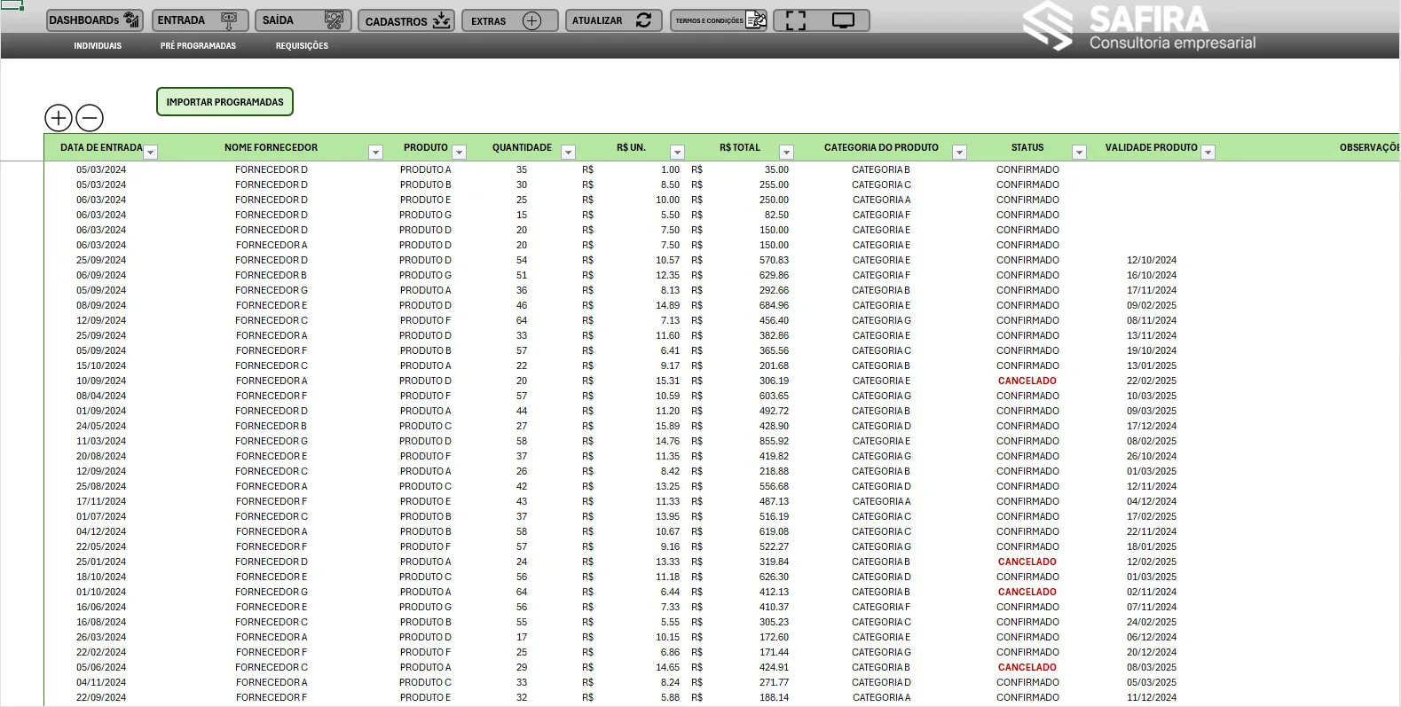Open the NOME FORNECEDOR filter dropdown
This screenshot has width=1401, height=707.
[x=375, y=153]
